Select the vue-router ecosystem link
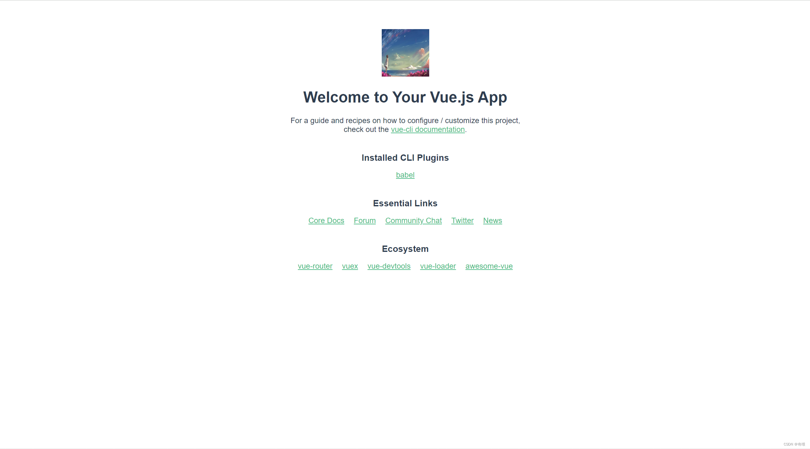 [x=315, y=266]
